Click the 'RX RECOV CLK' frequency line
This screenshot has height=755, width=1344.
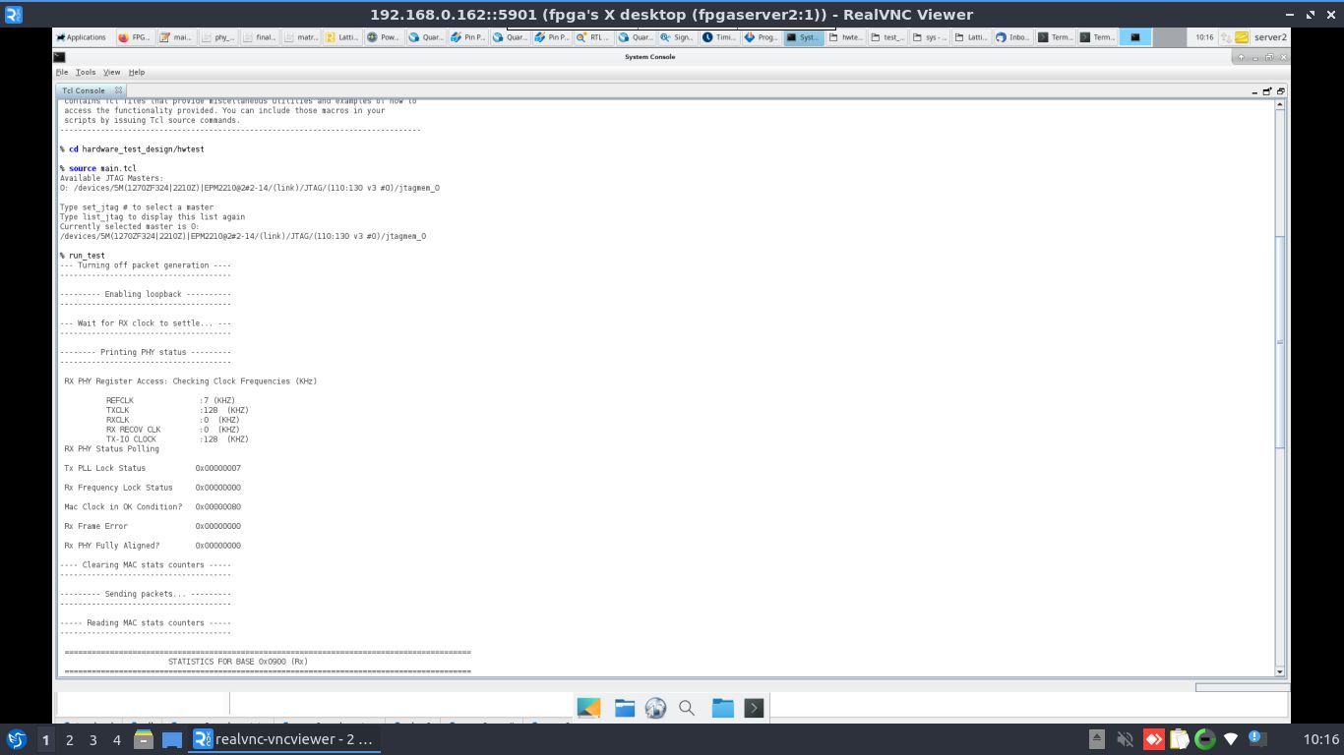coord(172,430)
